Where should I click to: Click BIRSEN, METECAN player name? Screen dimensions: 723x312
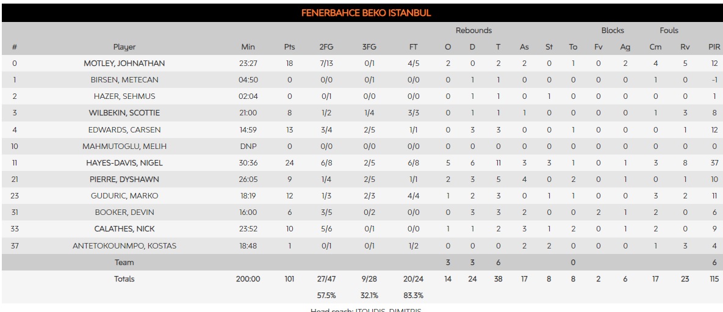124,80
